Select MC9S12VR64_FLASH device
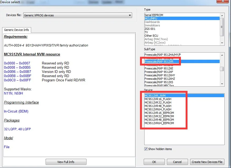The height and width of the screenshot is (168, 231). [184, 109]
